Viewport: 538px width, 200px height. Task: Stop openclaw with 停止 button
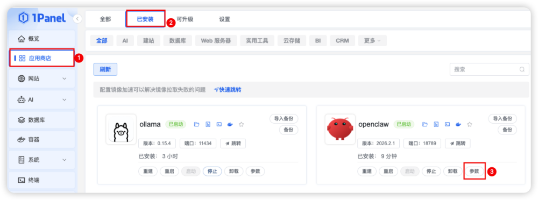[x=431, y=171]
